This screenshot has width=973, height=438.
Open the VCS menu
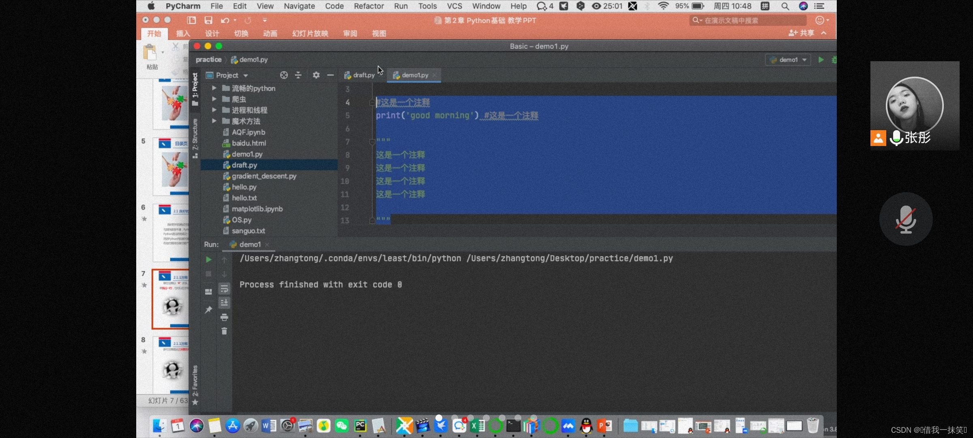point(454,6)
